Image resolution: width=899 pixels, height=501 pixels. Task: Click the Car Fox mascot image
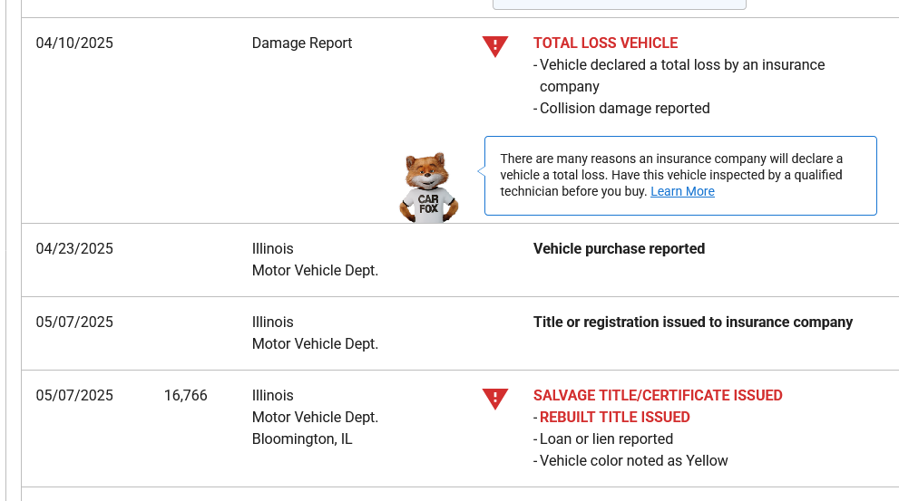[x=428, y=188]
